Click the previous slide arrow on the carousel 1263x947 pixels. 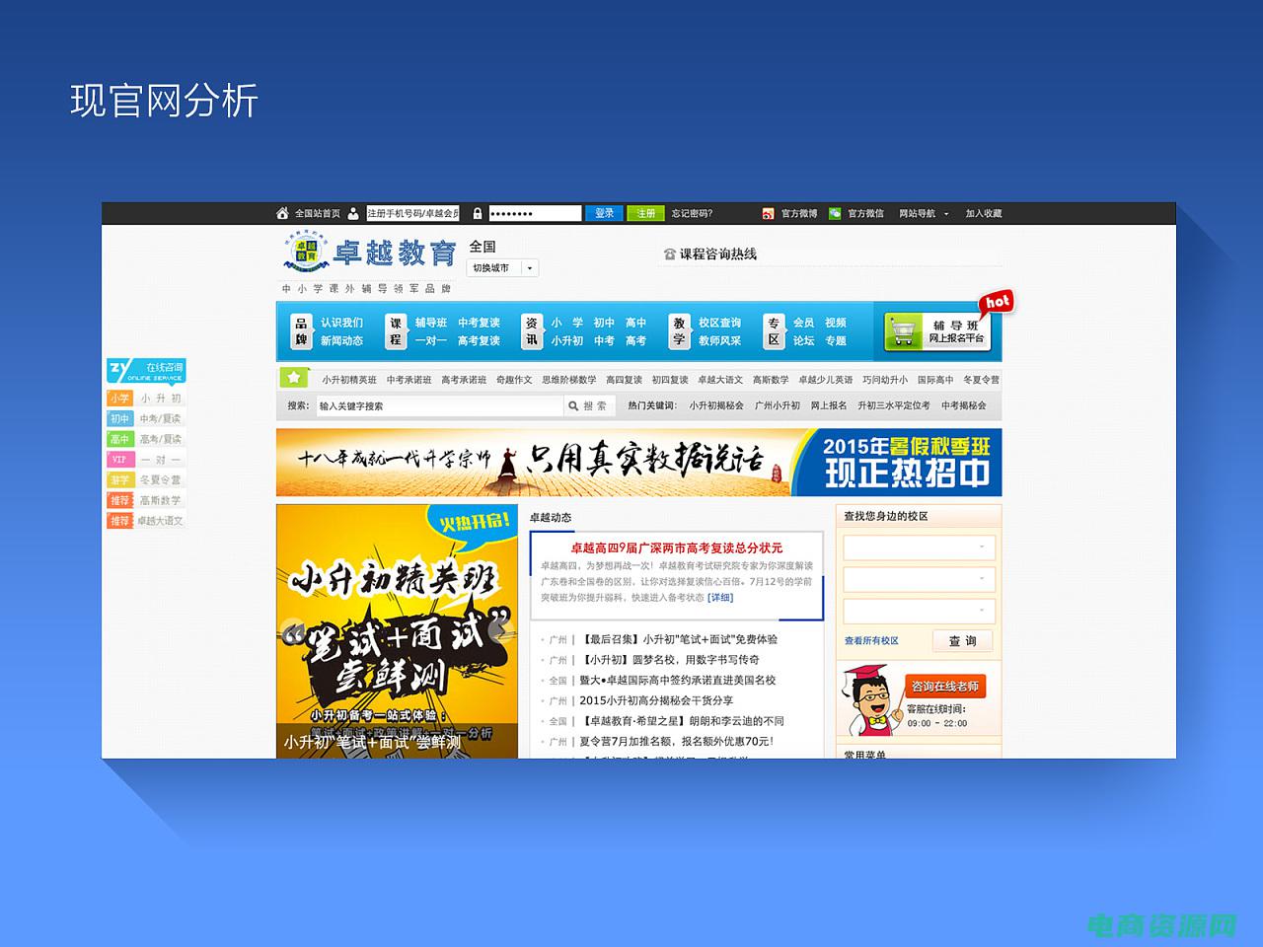(291, 629)
